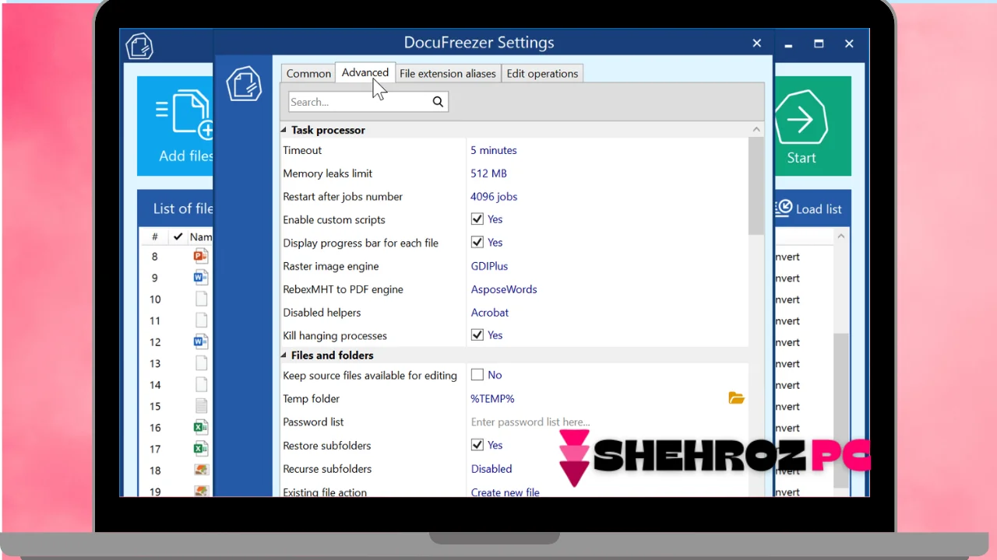Switch to the Common tab

[x=308, y=73]
